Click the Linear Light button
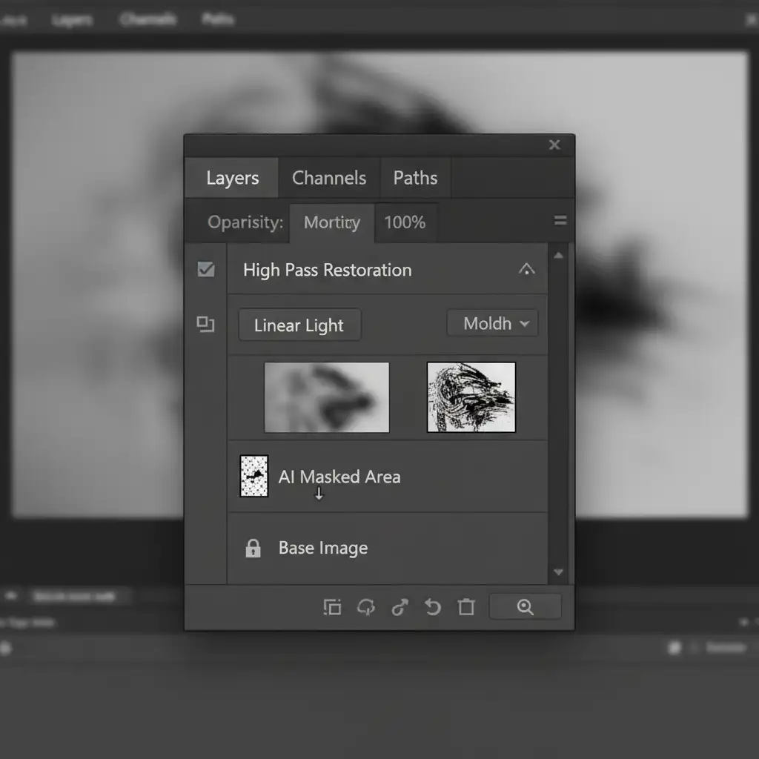This screenshot has width=759, height=759. pyautogui.click(x=299, y=325)
